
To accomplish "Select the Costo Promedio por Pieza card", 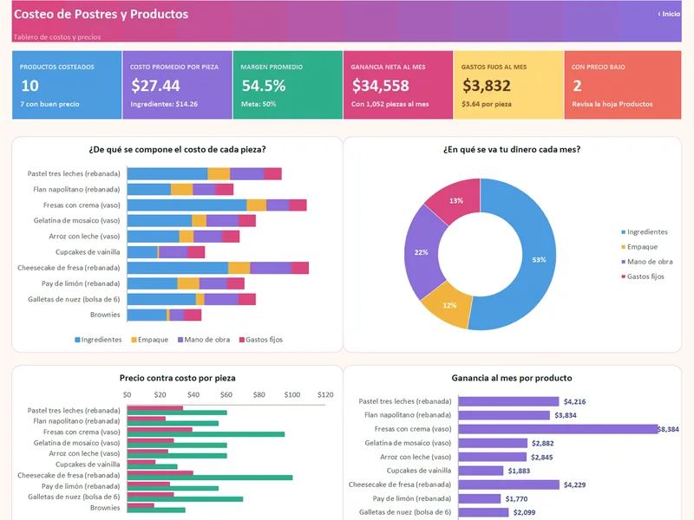I will 178,85.
